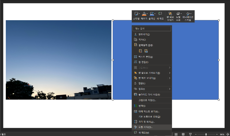Focus the 메뉴 검색 search field
This screenshot has width=230, height=136.
click(152, 29)
